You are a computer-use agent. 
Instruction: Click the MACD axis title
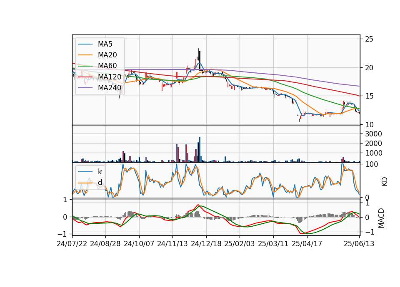pyautogui.click(x=381, y=218)
